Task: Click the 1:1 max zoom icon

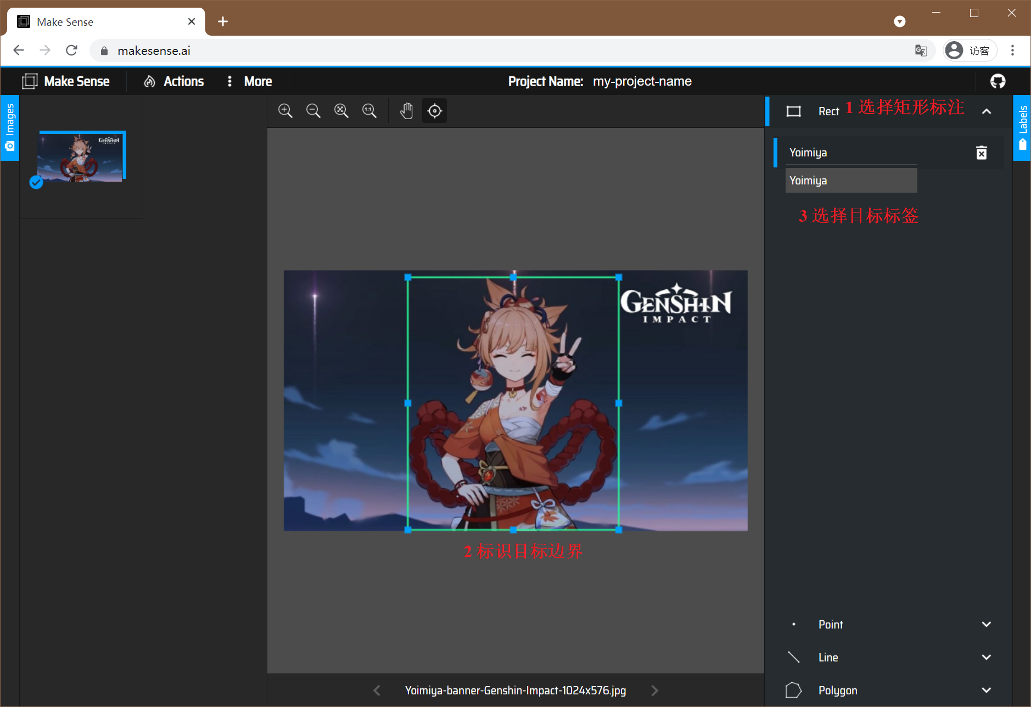Action: click(369, 111)
